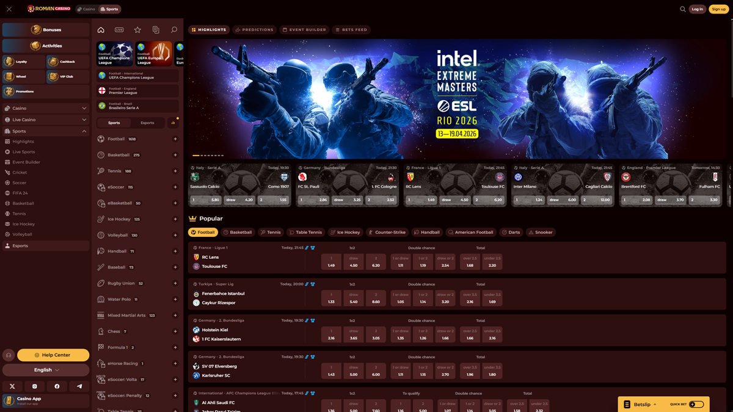Bet 1.49 on RC Lens in Popular
Image resolution: width=733 pixels, height=412 pixels.
point(331,262)
